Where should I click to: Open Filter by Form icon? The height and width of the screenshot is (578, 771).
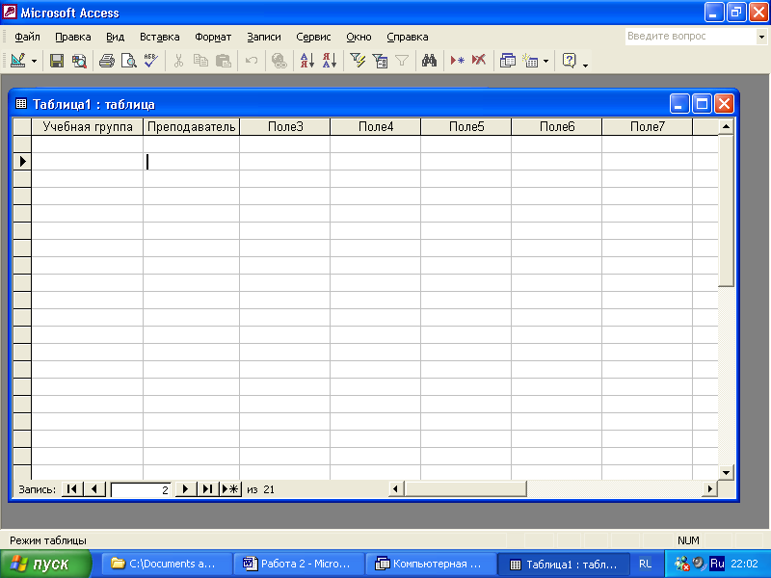coord(380,61)
